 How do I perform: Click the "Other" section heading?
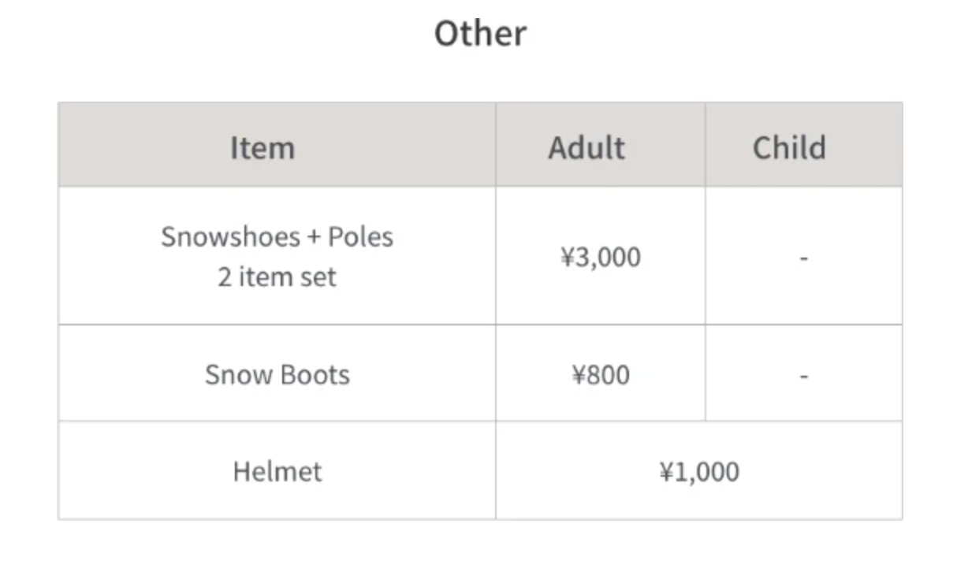point(480,34)
